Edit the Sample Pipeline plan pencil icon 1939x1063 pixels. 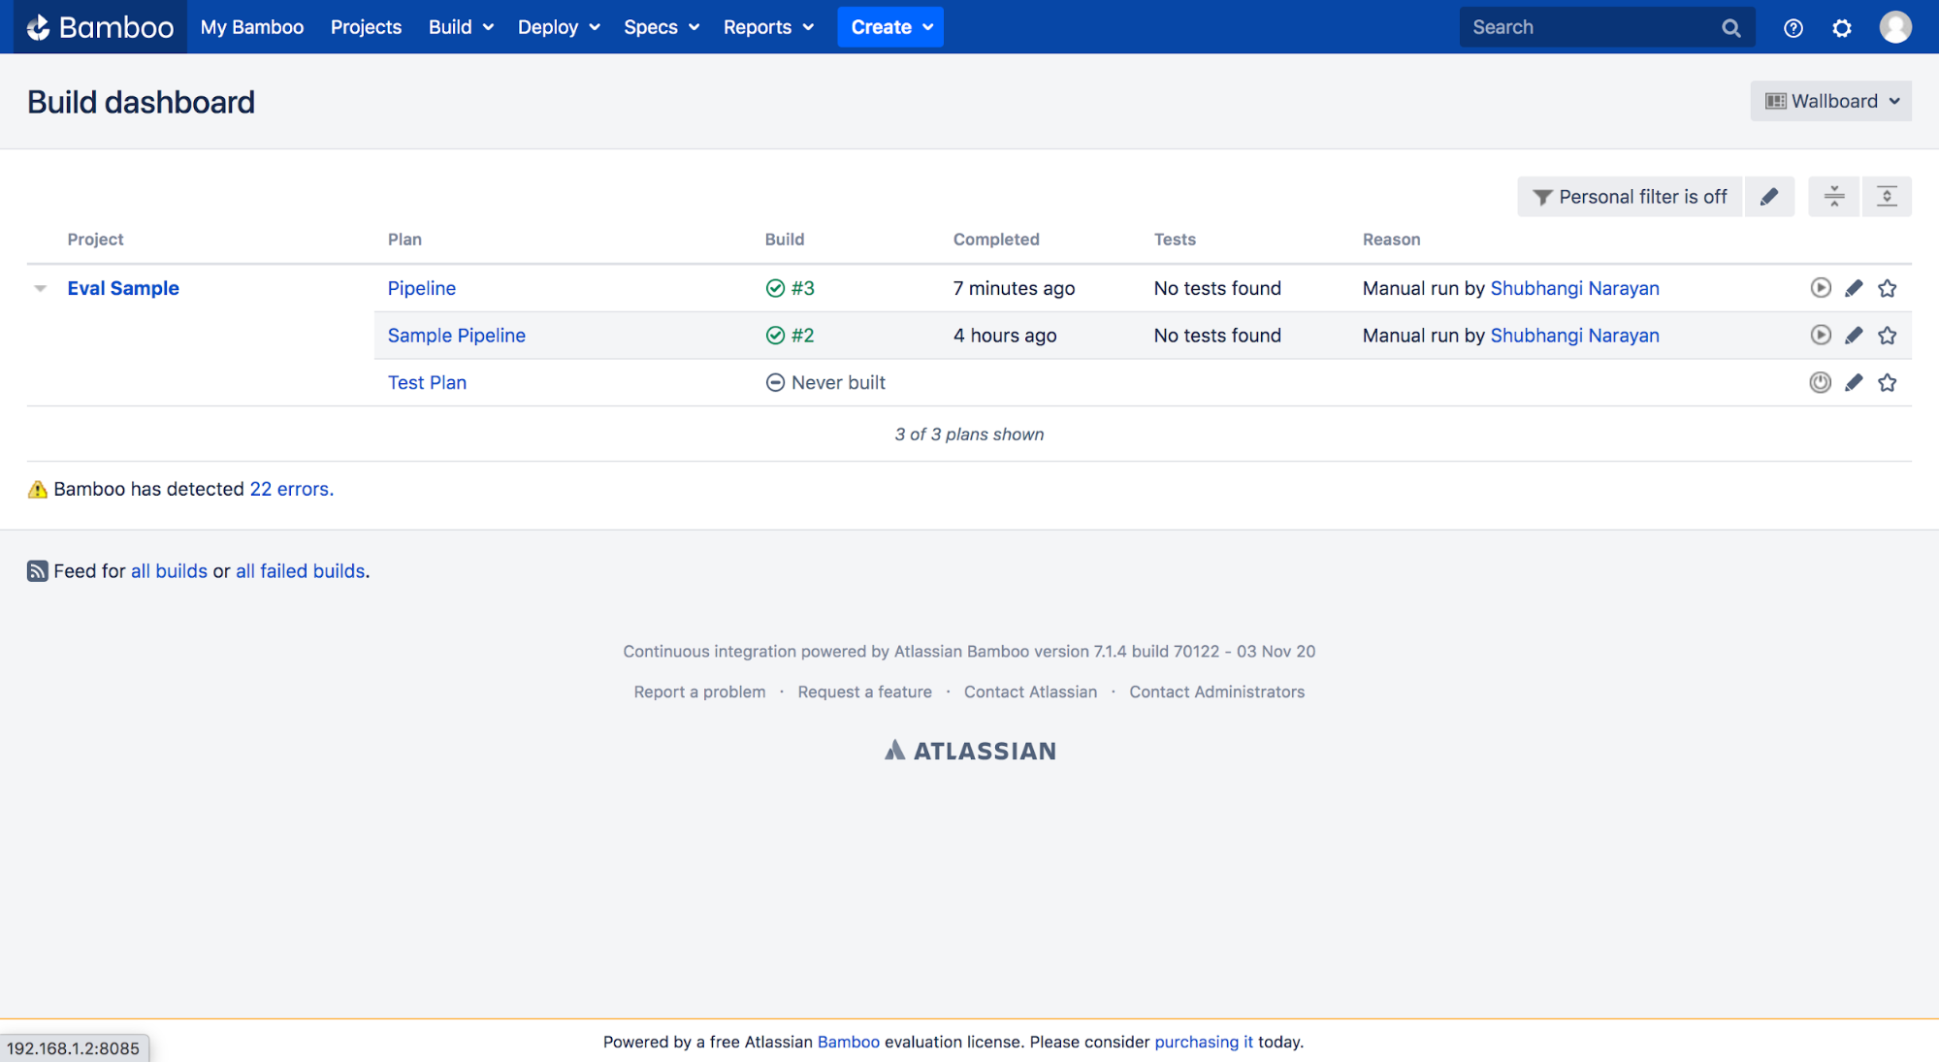(x=1853, y=336)
